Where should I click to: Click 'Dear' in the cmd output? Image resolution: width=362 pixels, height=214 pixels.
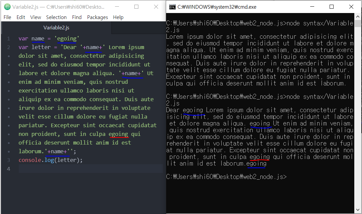point(173,110)
